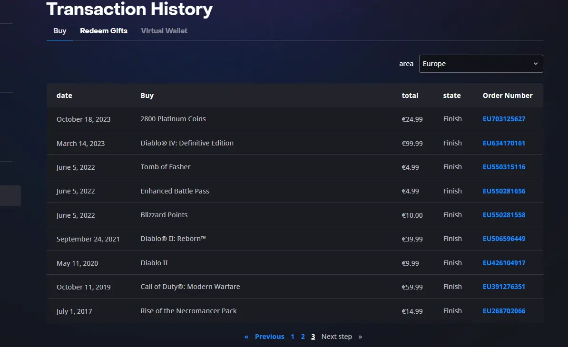Viewport: 568px width, 347px height.
Task: Open order number EU703125627
Action: coord(504,119)
